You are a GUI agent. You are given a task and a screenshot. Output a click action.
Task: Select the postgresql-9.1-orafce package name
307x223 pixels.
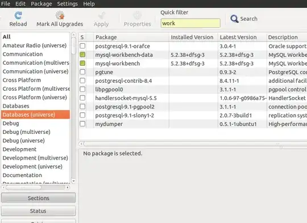click(x=123, y=46)
